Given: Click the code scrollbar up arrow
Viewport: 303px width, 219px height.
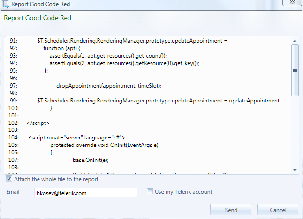Looking at the screenshot, I should point(295,41).
